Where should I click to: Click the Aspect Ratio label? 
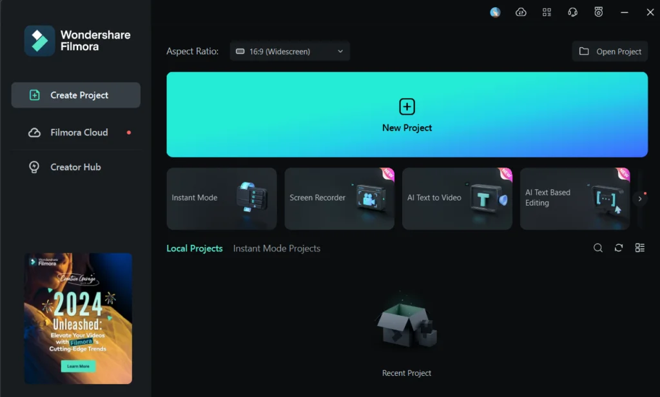(192, 52)
